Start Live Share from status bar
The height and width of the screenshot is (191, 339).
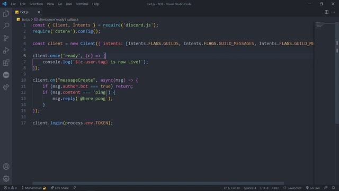[x=60, y=188]
